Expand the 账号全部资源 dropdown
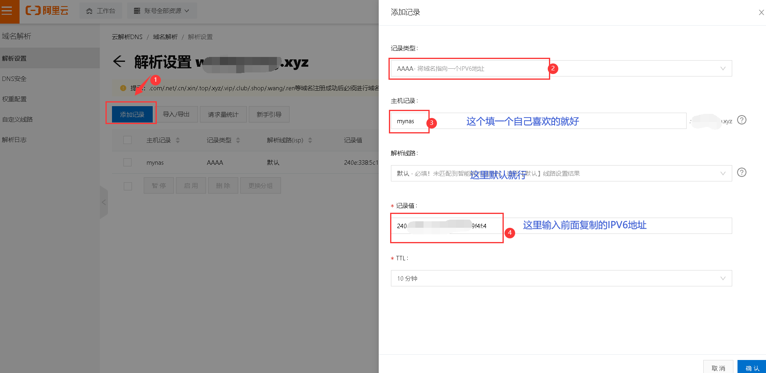This screenshot has height=373, width=766. point(162,11)
